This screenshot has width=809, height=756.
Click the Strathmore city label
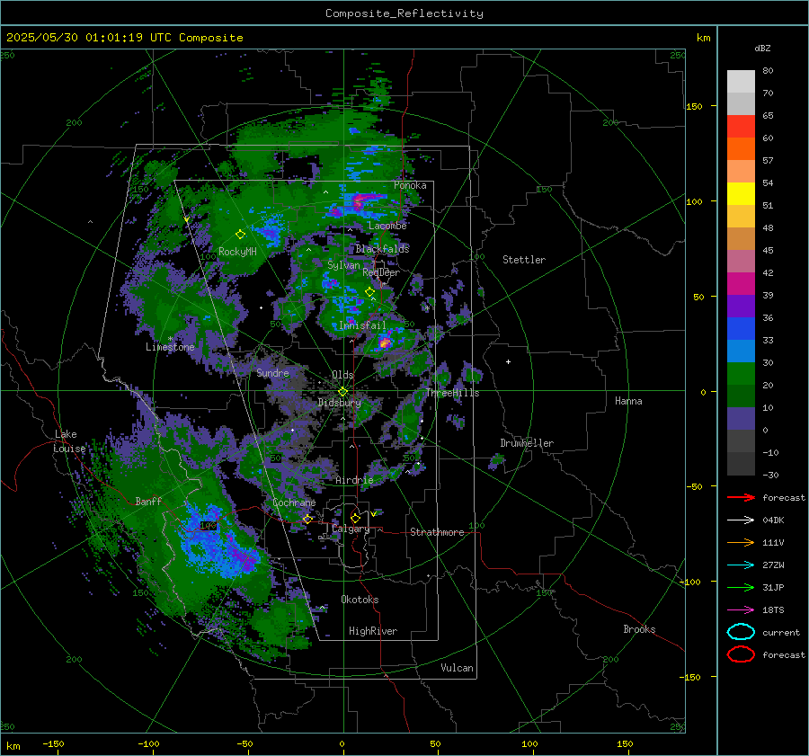[x=437, y=532]
